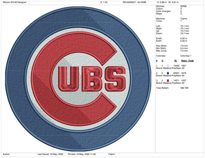Select the red UBS lettering in the logo
Image resolution: width=205 pixels, height=158 pixels.
coord(92,79)
